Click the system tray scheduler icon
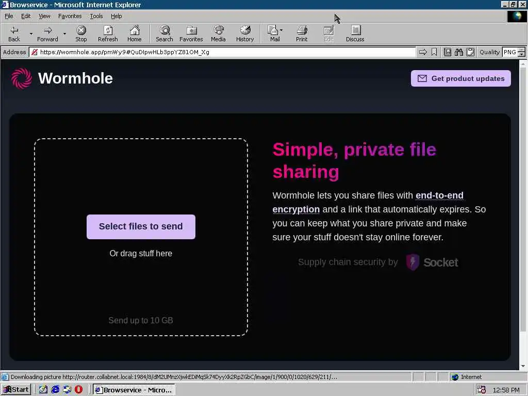Screen dimensions: 528x396 [482, 390]
